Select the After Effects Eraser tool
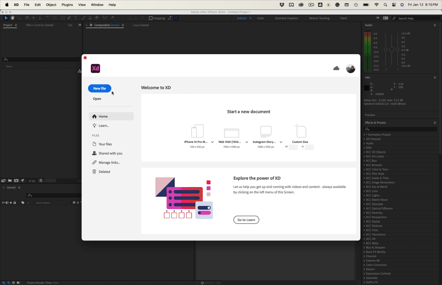Image resolution: width=442 pixels, height=285 pixels. 97,18
